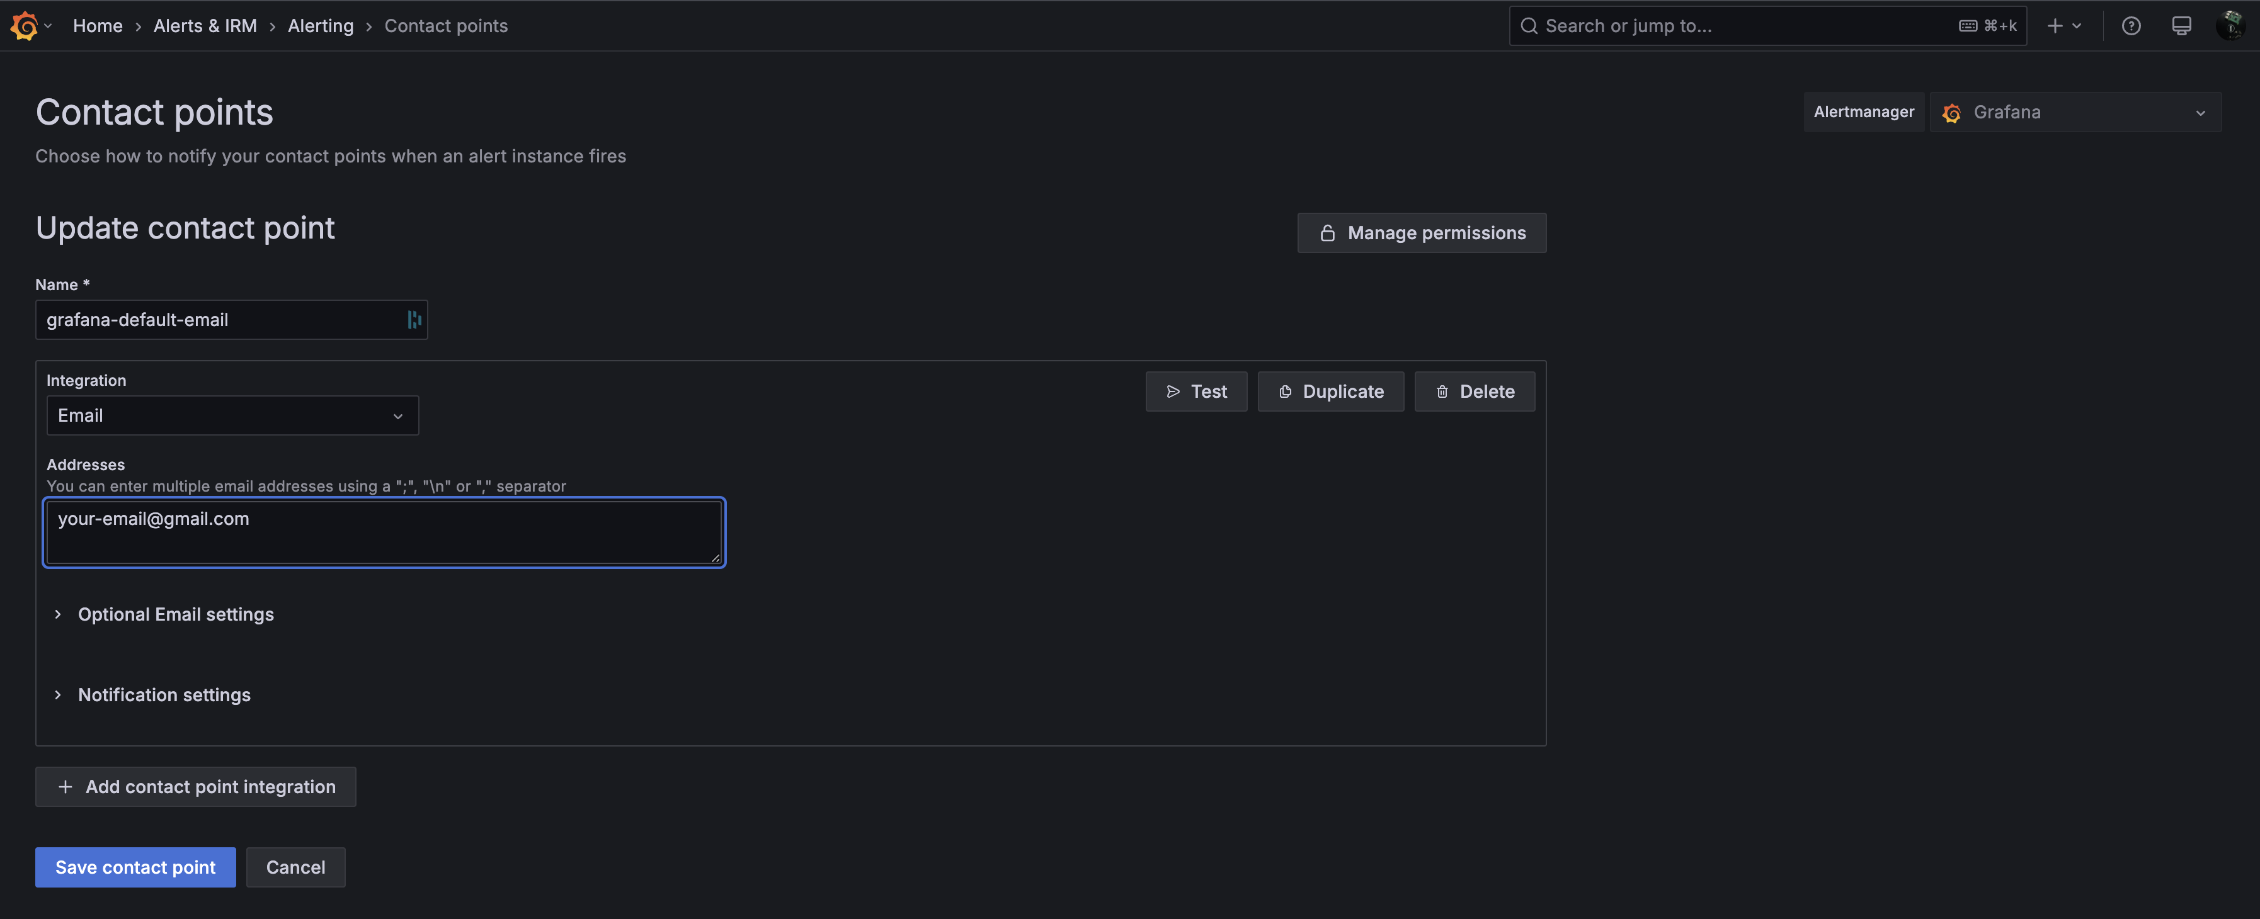Screen dimensions: 2260x919
Task: Click Save contact point button
Action: pyautogui.click(x=135, y=867)
